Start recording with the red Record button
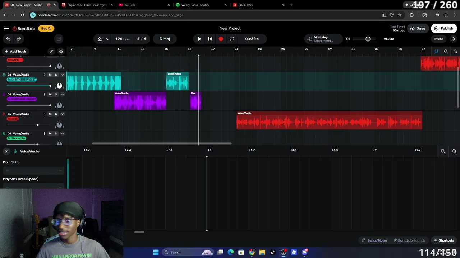Screen dimensions: 460x258 [x=221, y=39]
